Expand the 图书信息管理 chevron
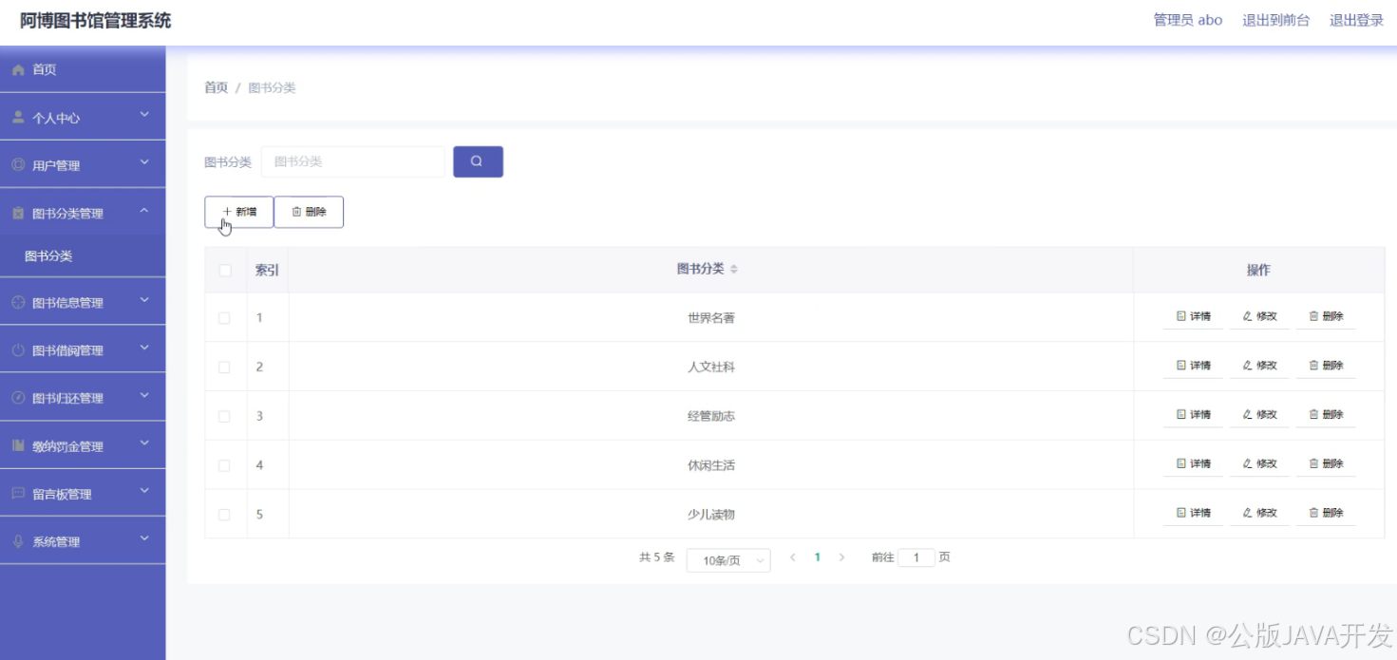Image resolution: width=1397 pixels, height=660 pixels. click(x=144, y=300)
